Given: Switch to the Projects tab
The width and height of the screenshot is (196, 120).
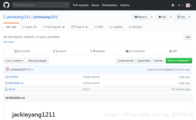Looking at the screenshot, I should tap(80, 27).
